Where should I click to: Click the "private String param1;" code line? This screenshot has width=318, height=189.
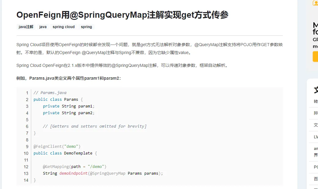pyautogui.click(x=69, y=106)
